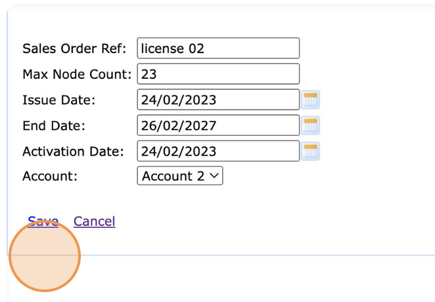
Task: Focus the End Date input box
Action: pos(218,125)
